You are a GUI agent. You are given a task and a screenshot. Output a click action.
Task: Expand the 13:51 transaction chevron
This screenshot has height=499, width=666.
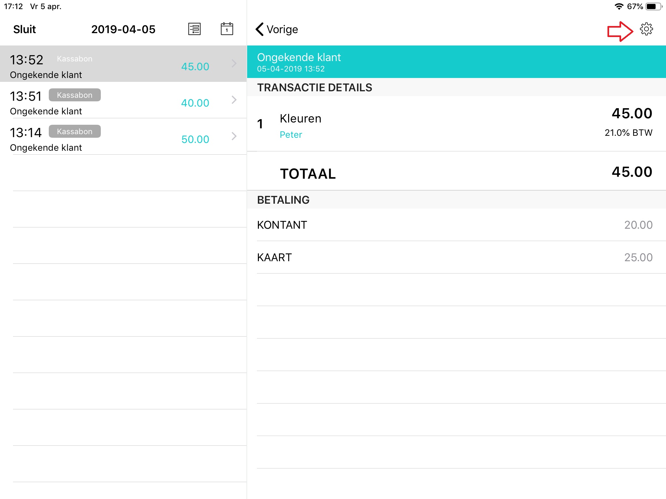tap(234, 100)
